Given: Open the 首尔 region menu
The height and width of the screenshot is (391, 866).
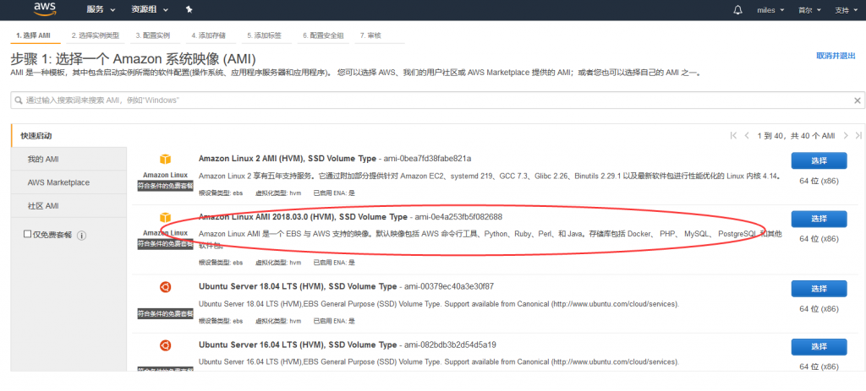Looking at the screenshot, I should click(809, 10).
